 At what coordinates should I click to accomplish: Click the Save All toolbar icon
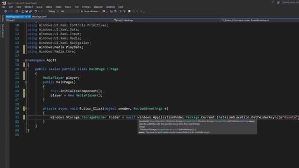30,11
